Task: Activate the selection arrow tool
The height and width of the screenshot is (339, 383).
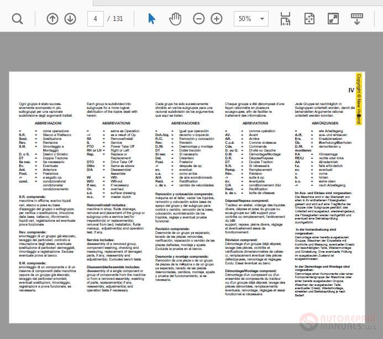Action: [151, 19]
